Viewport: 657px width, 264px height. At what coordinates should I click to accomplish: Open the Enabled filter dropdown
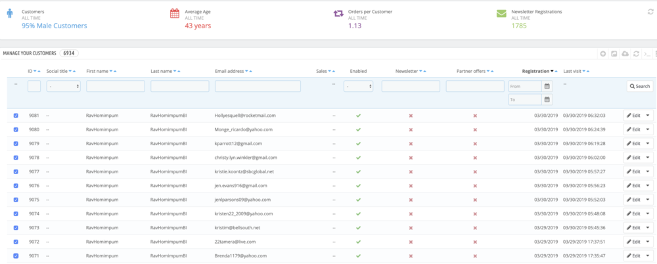358,86
